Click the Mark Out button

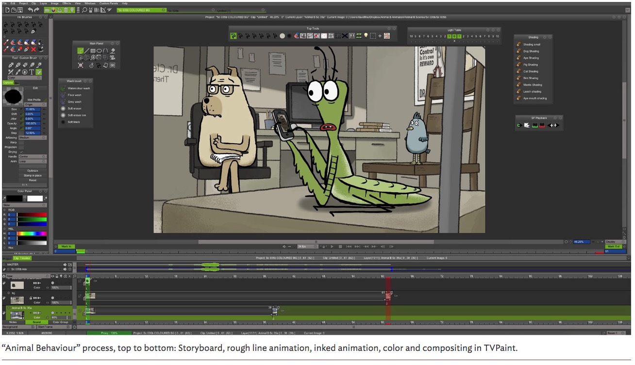pyautogui.click(x=613, y=247)
